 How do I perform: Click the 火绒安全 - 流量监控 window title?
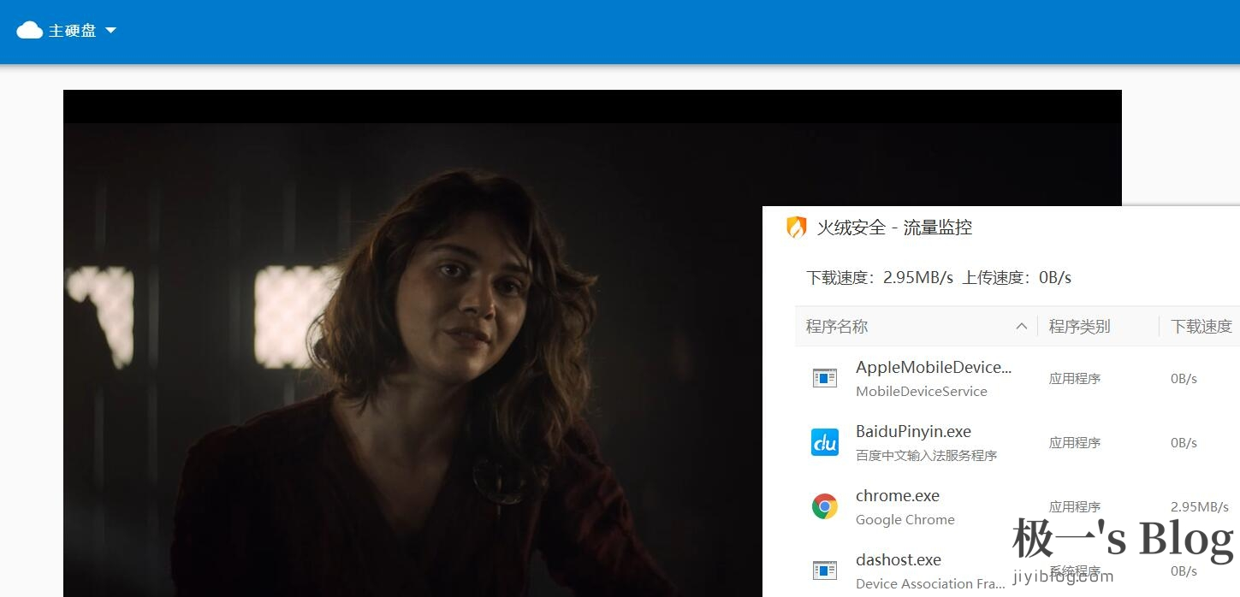pyautogui.click(x=894, y=228)
